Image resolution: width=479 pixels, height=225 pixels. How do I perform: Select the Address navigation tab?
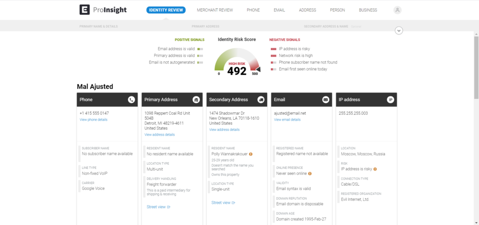307,10
